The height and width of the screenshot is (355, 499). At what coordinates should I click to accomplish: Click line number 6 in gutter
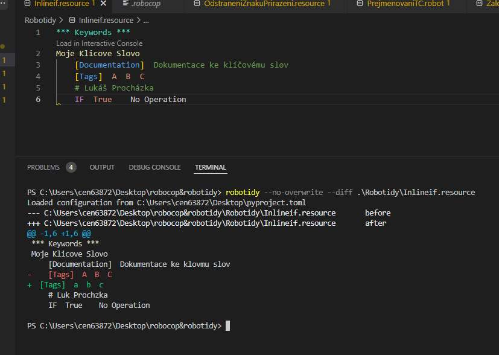pyautogui.click(x=38, y=100)
